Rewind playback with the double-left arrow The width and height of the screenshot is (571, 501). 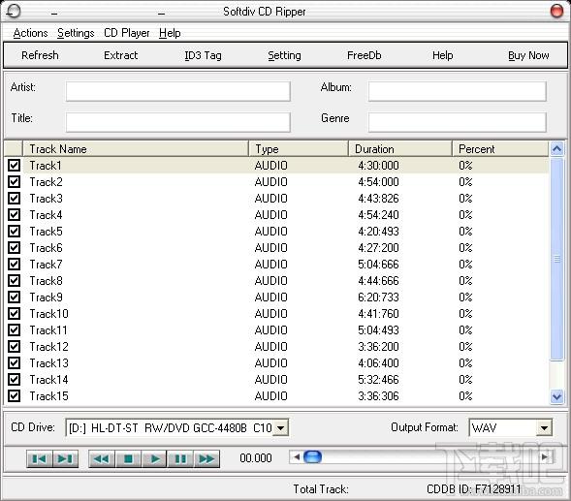102,458
